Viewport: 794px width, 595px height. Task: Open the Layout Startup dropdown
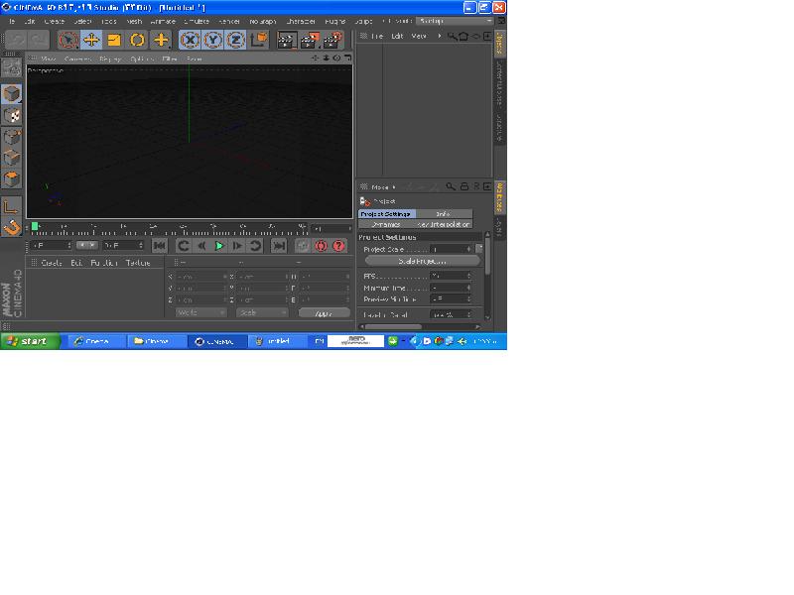455,21
